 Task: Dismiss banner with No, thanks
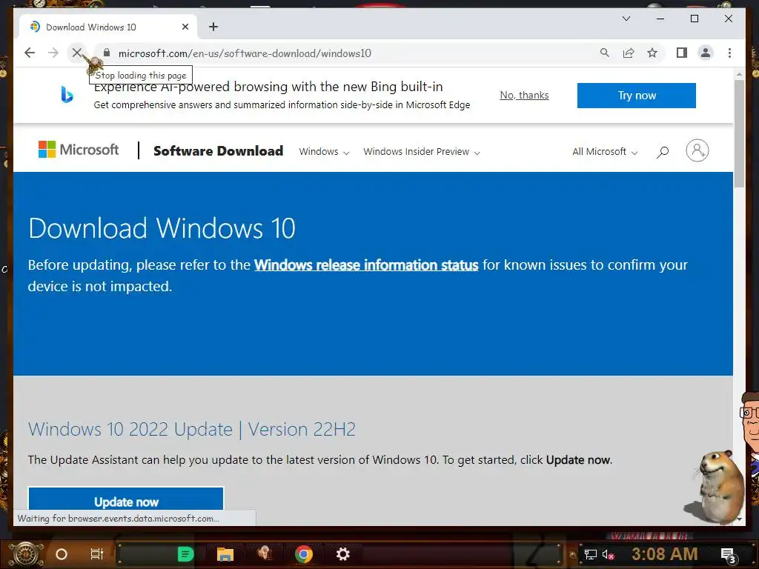tap(524, 96)
